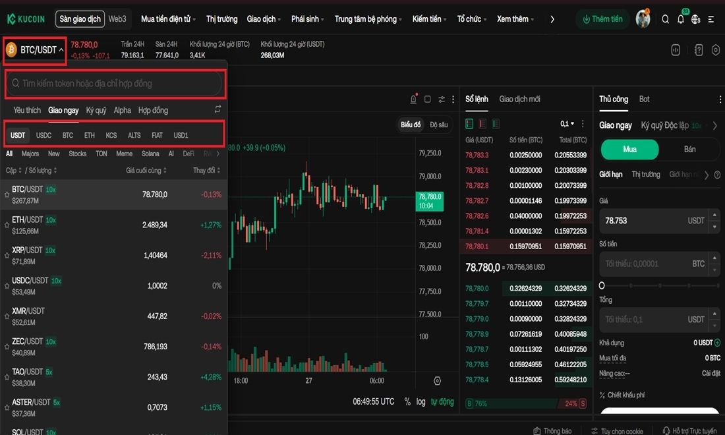Open the hamburger menu icon at top right
725x435 pixels.
(711, 19)
